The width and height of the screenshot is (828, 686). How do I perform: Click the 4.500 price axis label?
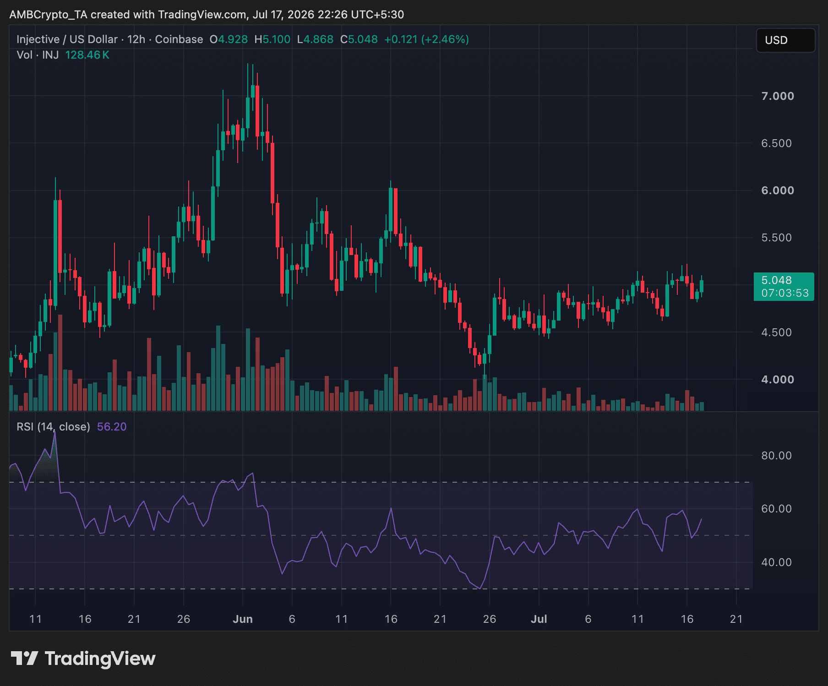tap(776, 332)
